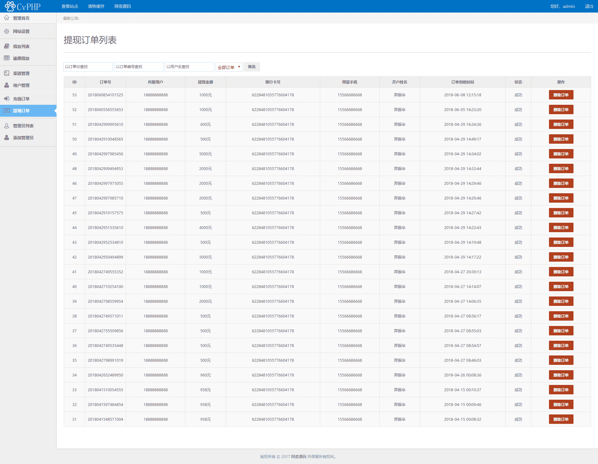Log out using the 退出 link
598x464 pixels.
[589, 6]
